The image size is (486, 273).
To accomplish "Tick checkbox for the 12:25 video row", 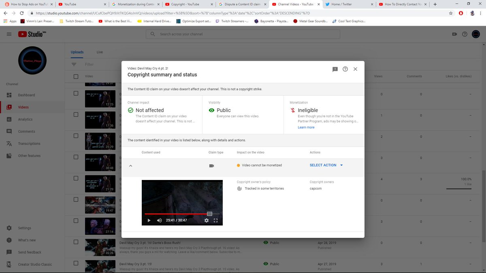I will [x=76, y=93].
